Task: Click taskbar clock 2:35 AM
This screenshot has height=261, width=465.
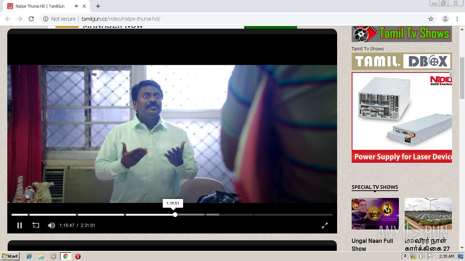Action: pos(446,256)
